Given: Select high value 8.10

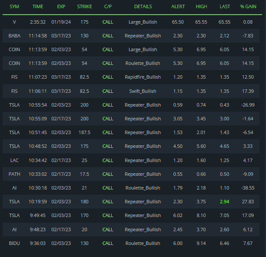Looking at the screenshot, I should (201, 215).
